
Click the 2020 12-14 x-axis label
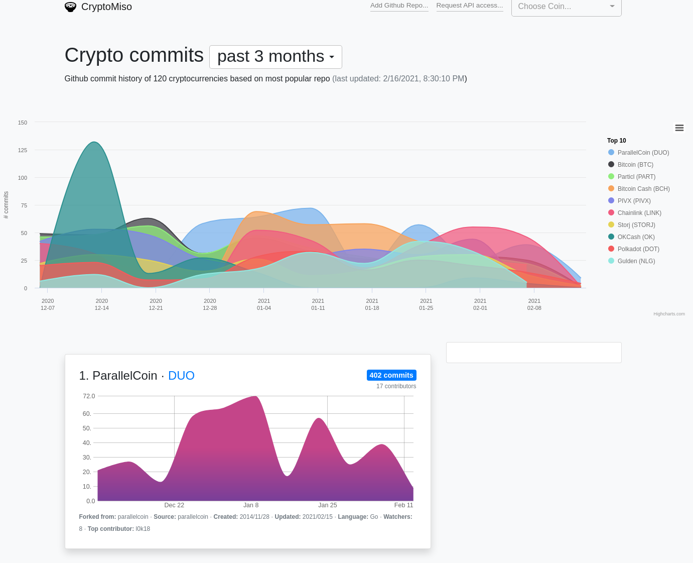(x=102, y=304)
